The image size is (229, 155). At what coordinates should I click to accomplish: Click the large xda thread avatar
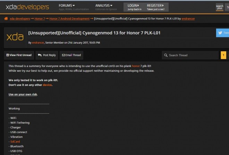point(15,37)
